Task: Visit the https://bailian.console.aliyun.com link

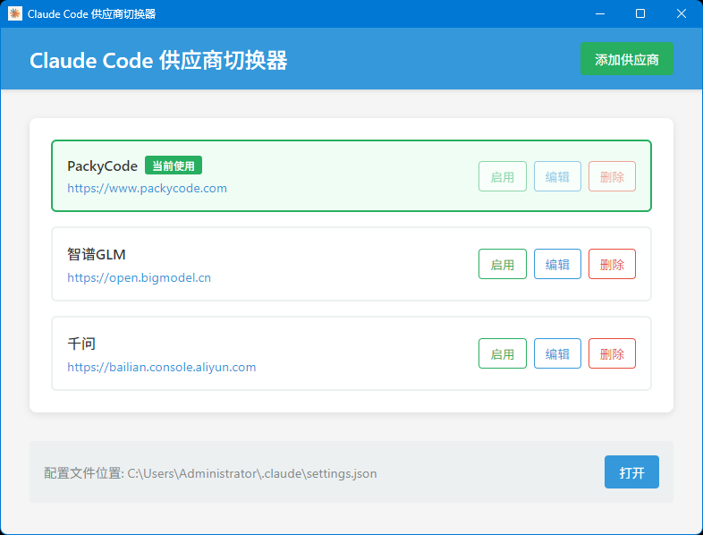Action: (x=161, y=367)
